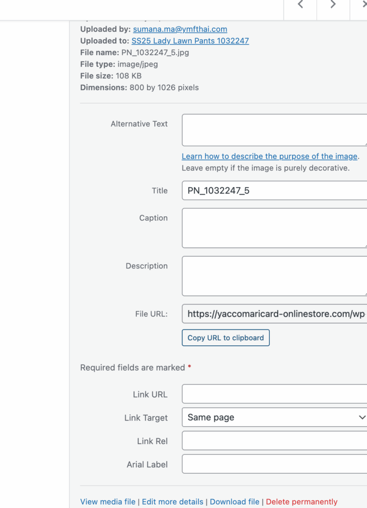Open the SS25 Lady Lawn Pants 1032247 link
This screenshot has height=508, width=367.
point(190,41)
